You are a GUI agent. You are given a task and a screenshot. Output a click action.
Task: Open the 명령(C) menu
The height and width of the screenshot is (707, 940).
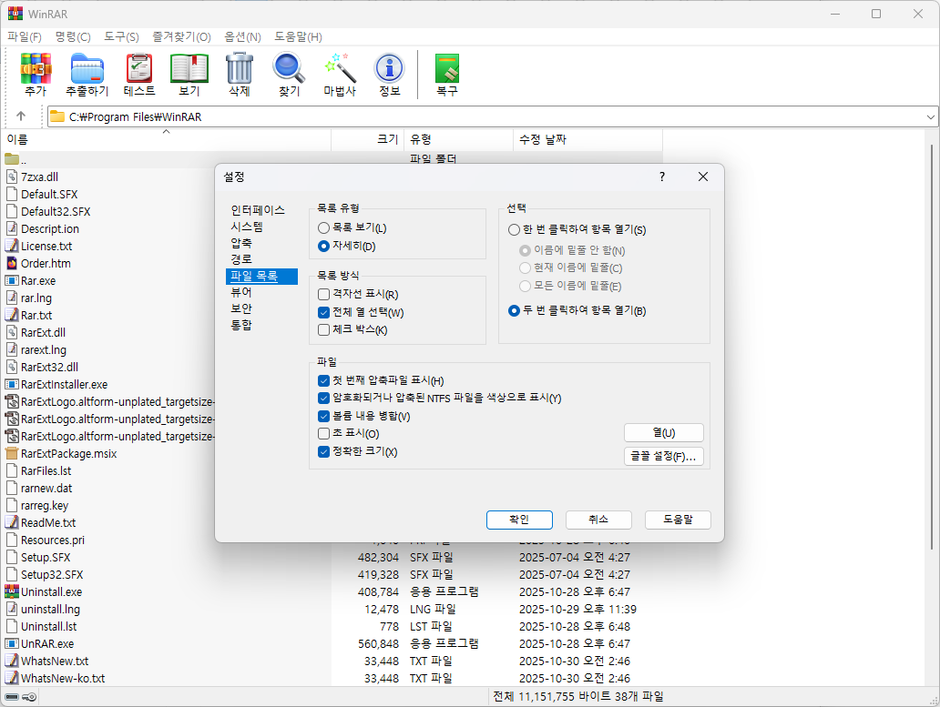(73, 37)
